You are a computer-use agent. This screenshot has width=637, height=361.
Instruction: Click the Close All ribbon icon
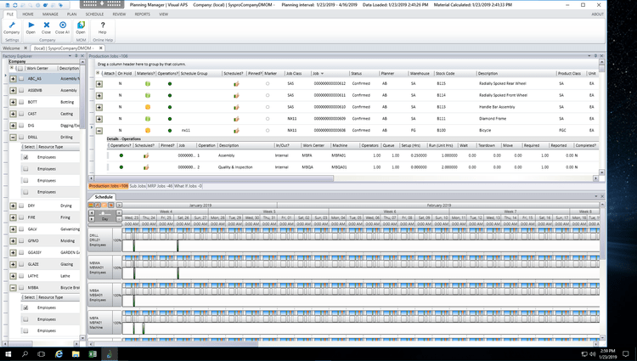pos(63,25)
